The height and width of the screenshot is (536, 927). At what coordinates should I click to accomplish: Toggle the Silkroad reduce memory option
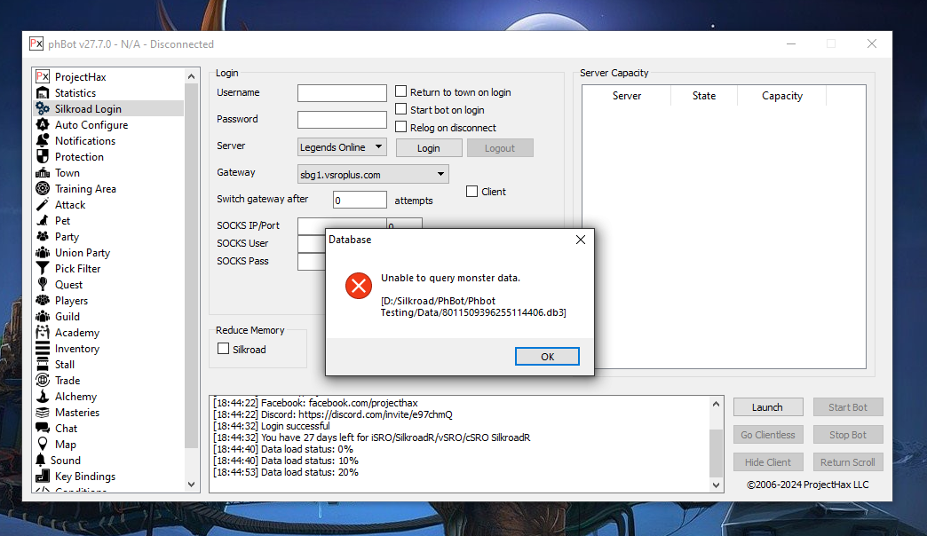click(x=223, y=348)
